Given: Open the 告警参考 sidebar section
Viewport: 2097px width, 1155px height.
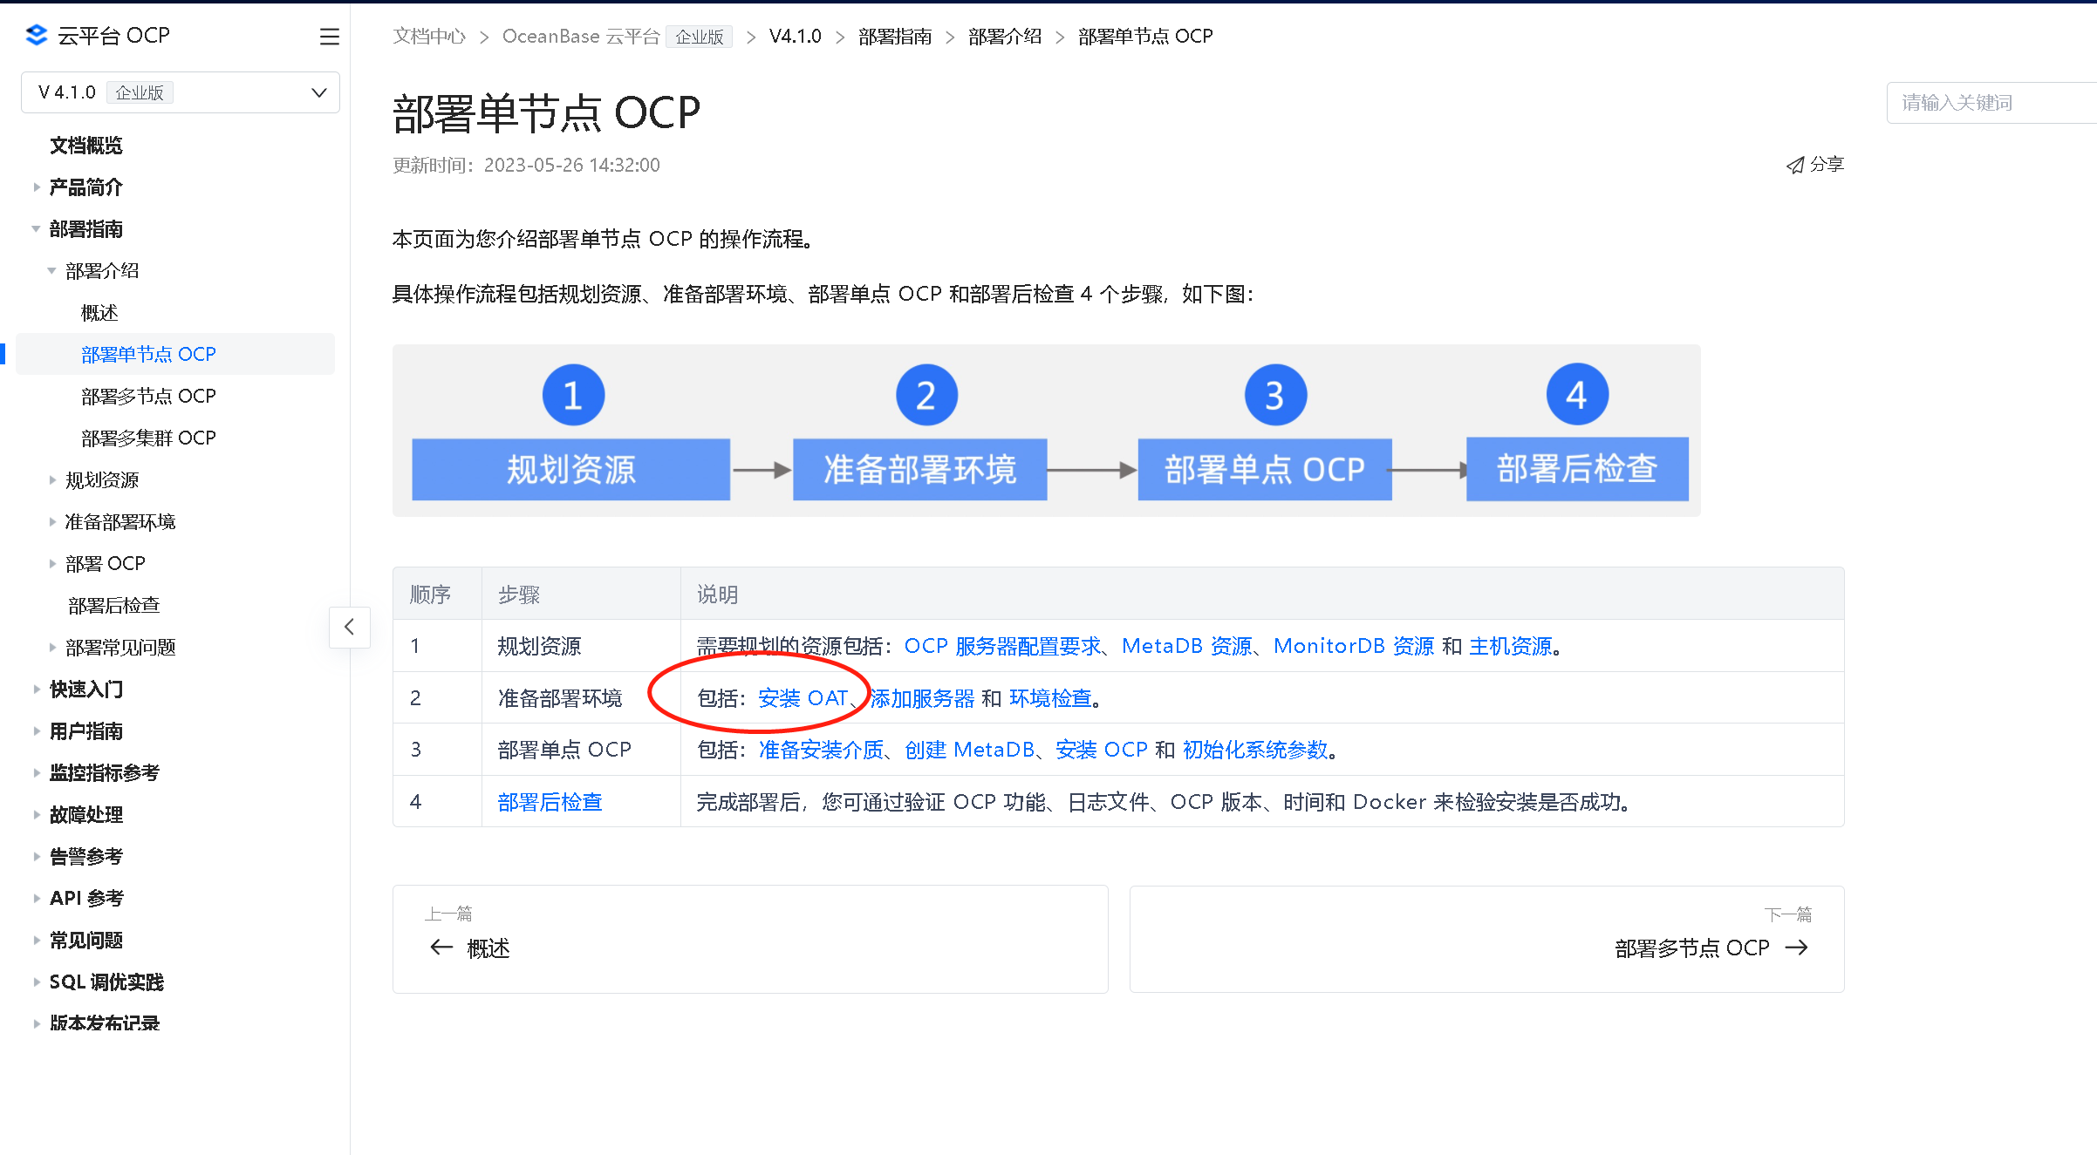Looking at the screenshot, I should pyautogui.click(x=86, y=857).
